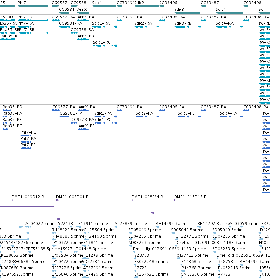Select the RH34160.5prime EST label
270x279 pixels.
pyautogui.click(x=100, y=236)
